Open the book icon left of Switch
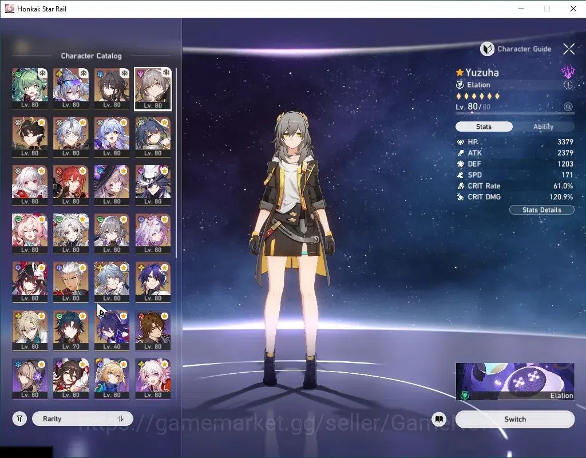Viewport: 586px width, 458px height. pyautogui.click(x=439, y=419)
